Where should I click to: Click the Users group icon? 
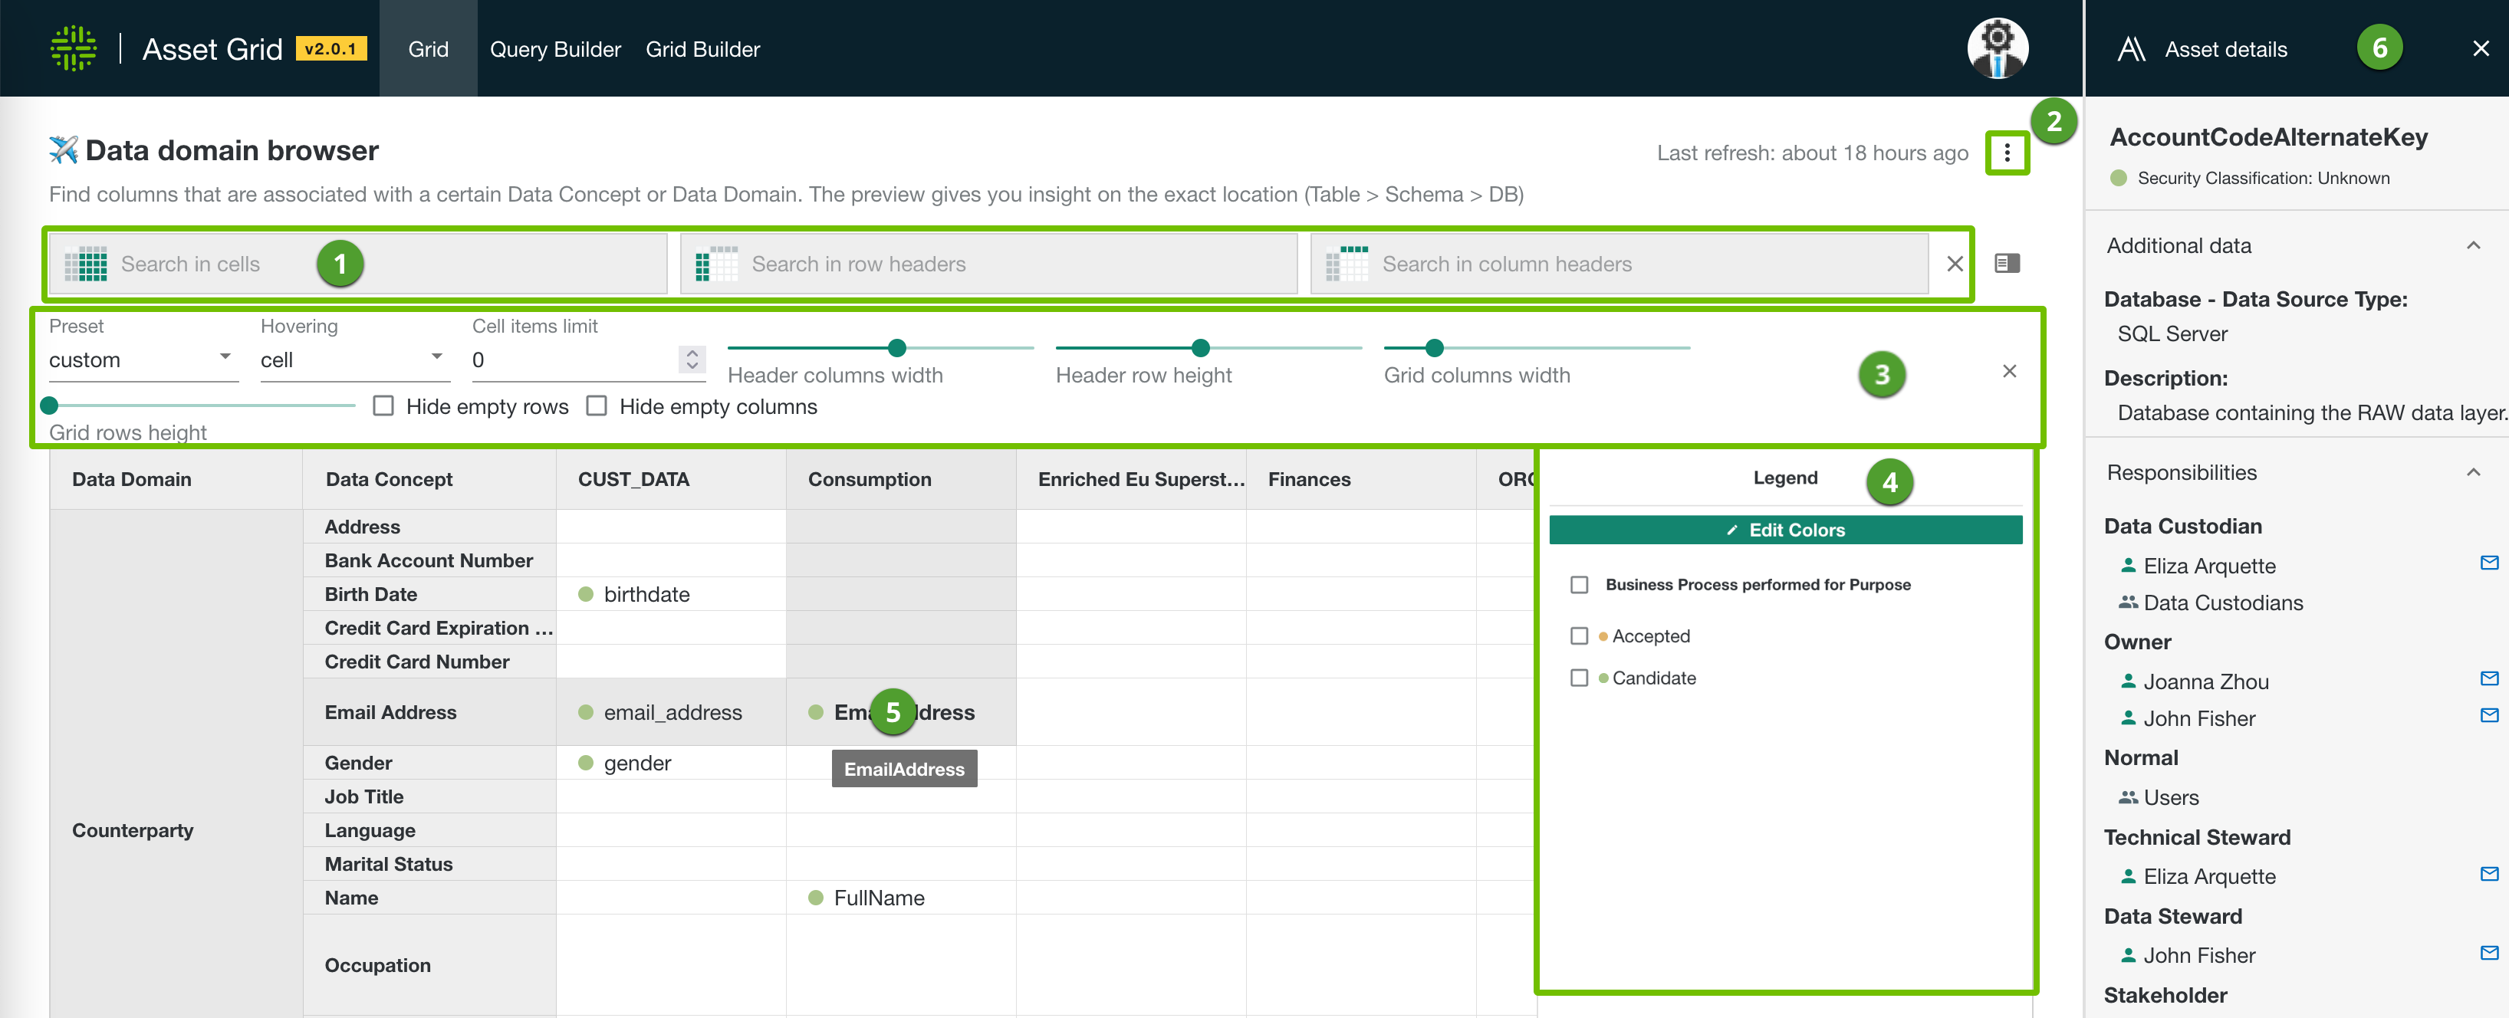click(x=2128, y=797)
